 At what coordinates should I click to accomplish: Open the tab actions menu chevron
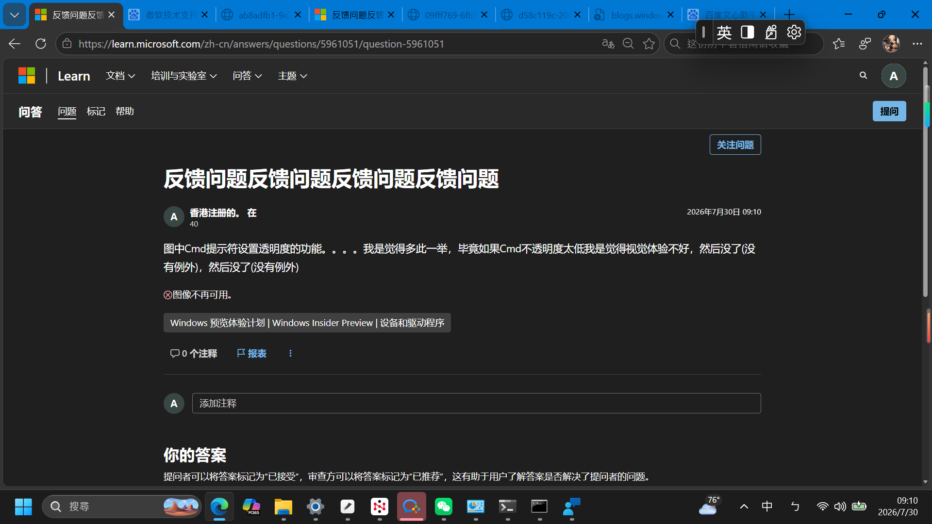click(15, 15)
